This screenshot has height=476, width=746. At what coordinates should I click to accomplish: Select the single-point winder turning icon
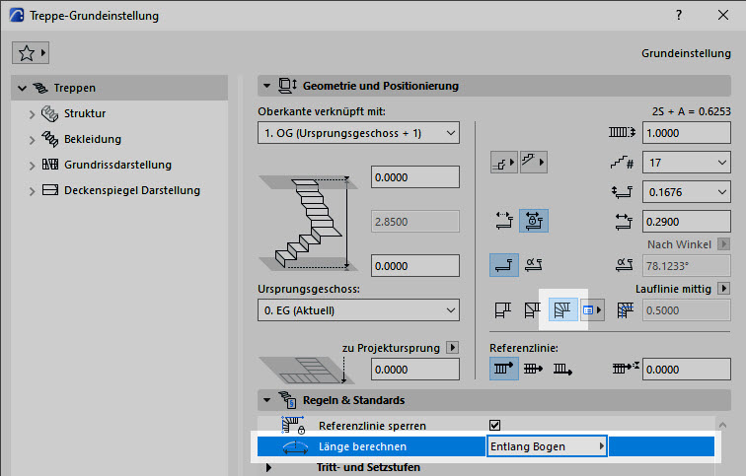(533, 310)
